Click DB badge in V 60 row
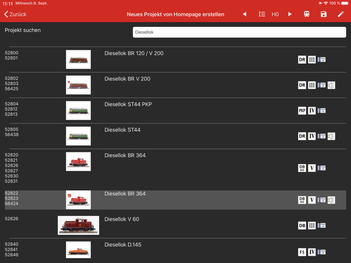 tap(302, 225)
